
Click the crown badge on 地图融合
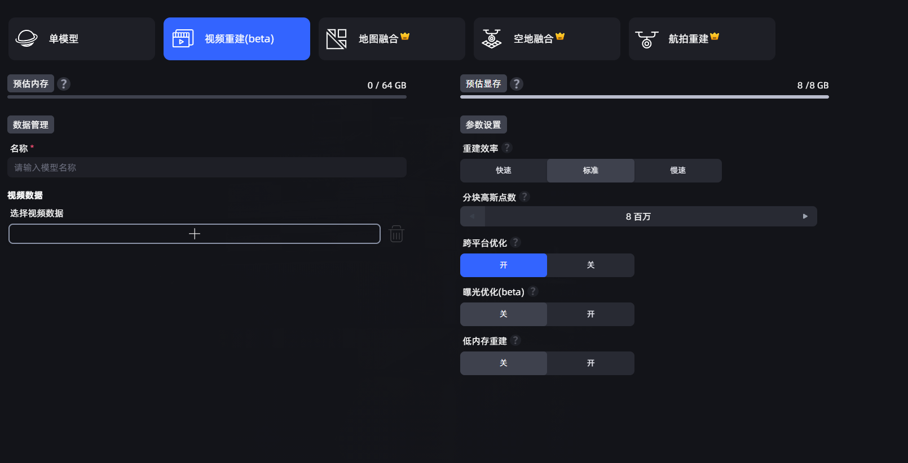click(x=405, y=36)
